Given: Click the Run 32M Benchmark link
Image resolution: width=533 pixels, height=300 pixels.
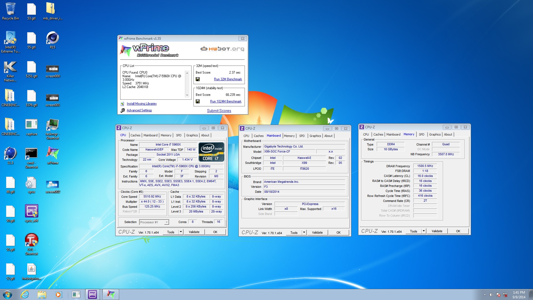Looking at the screenshot, I should coord(228,79).
